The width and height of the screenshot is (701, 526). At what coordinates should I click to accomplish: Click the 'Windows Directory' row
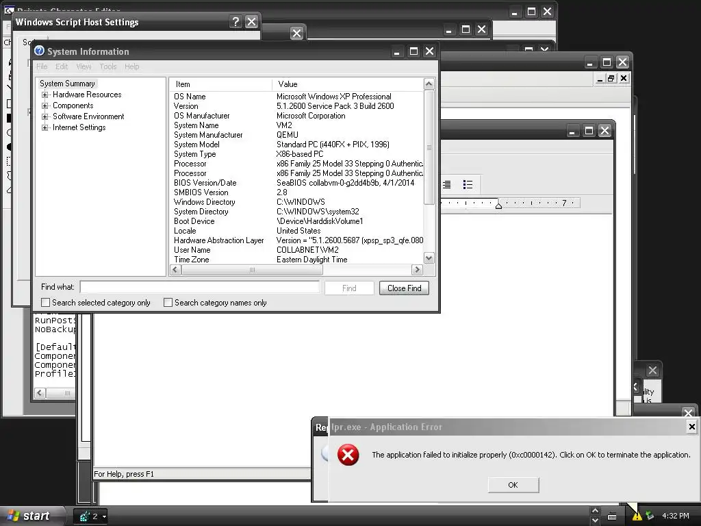(297, 202)
